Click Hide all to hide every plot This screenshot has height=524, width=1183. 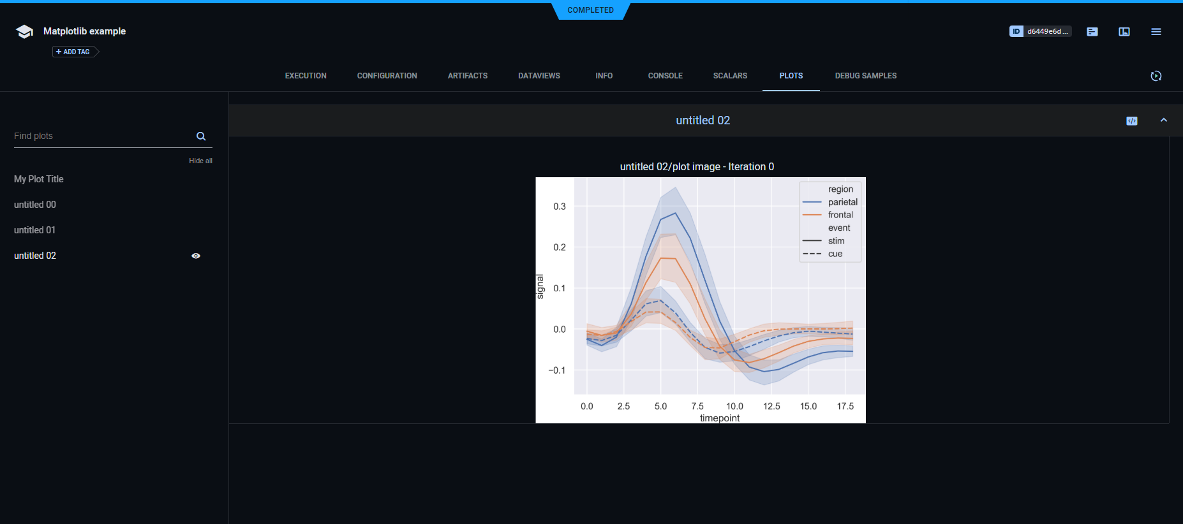(200, 161)
